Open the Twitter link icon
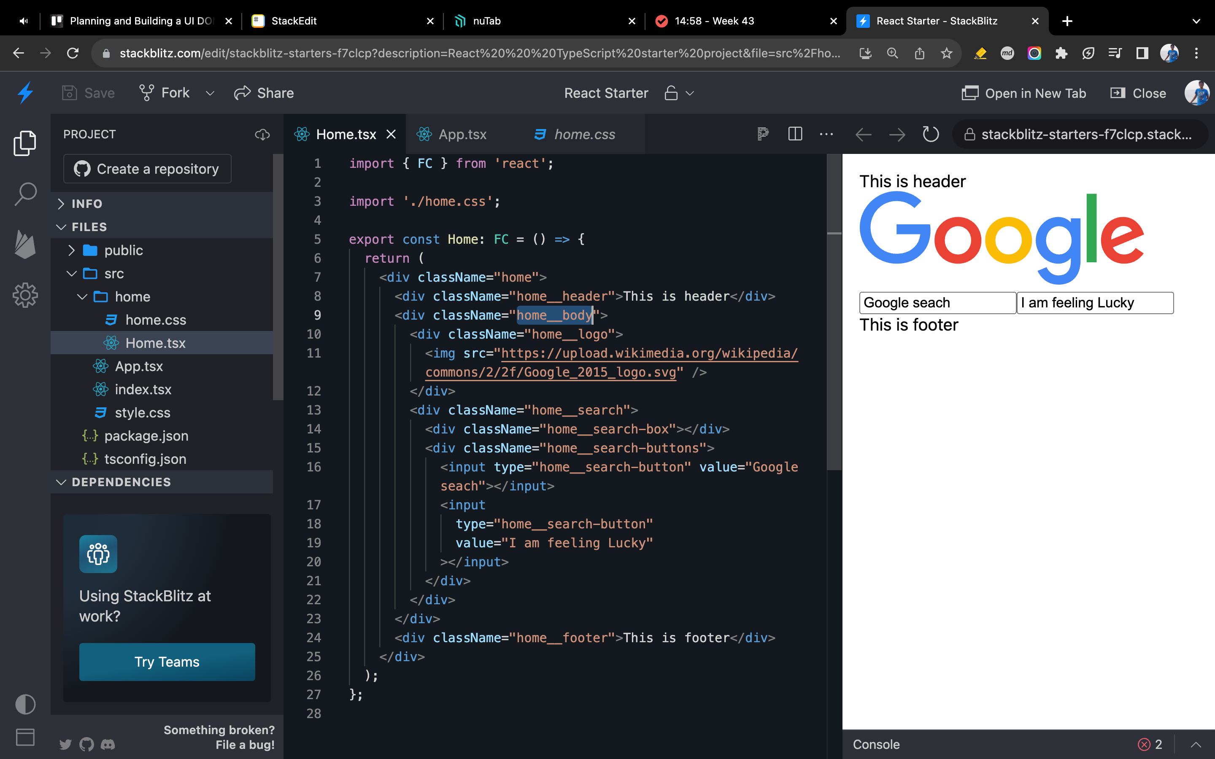 [x=65, y=744]
